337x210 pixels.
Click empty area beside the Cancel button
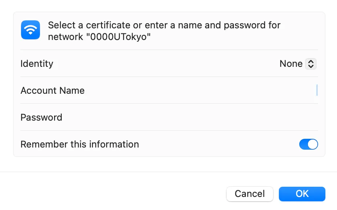pyautogui.click(x=145, y=194)
